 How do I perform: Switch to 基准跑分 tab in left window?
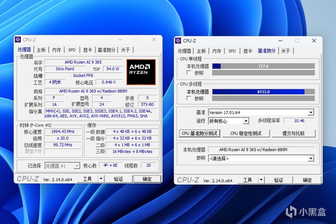coord(106,50)
